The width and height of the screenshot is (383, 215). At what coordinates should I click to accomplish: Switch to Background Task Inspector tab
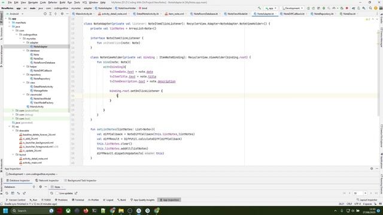(80, 180)
